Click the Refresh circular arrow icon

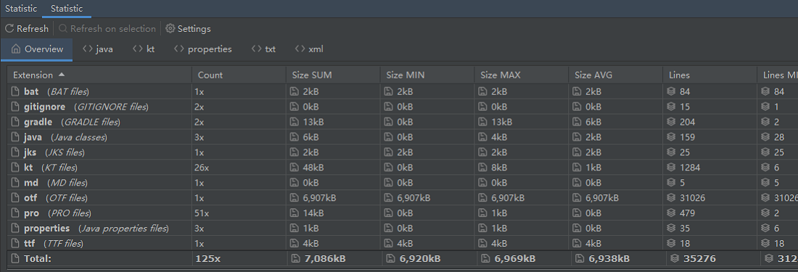coord(9,29)
